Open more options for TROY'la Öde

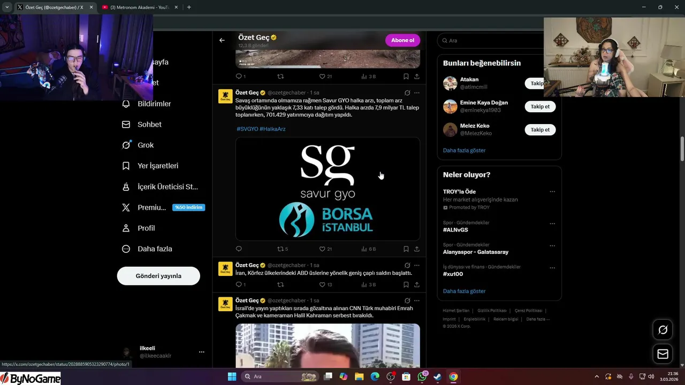click(552, 191)
